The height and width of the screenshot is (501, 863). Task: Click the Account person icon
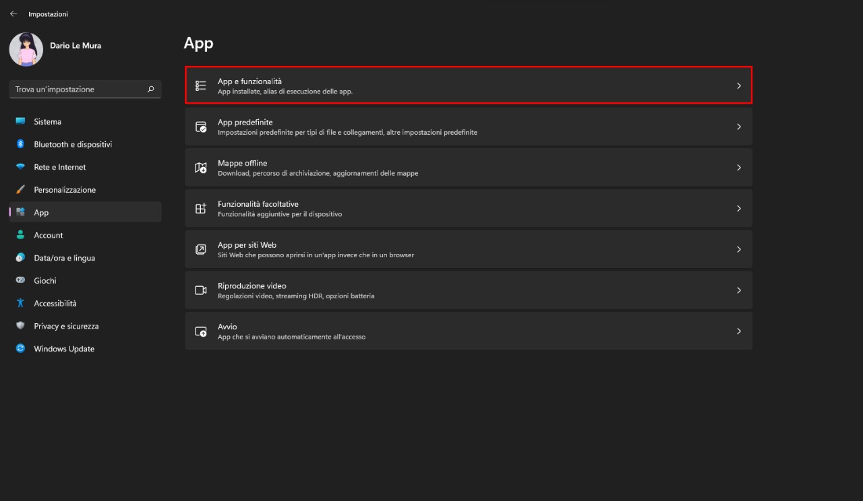(x=20, y=235)
